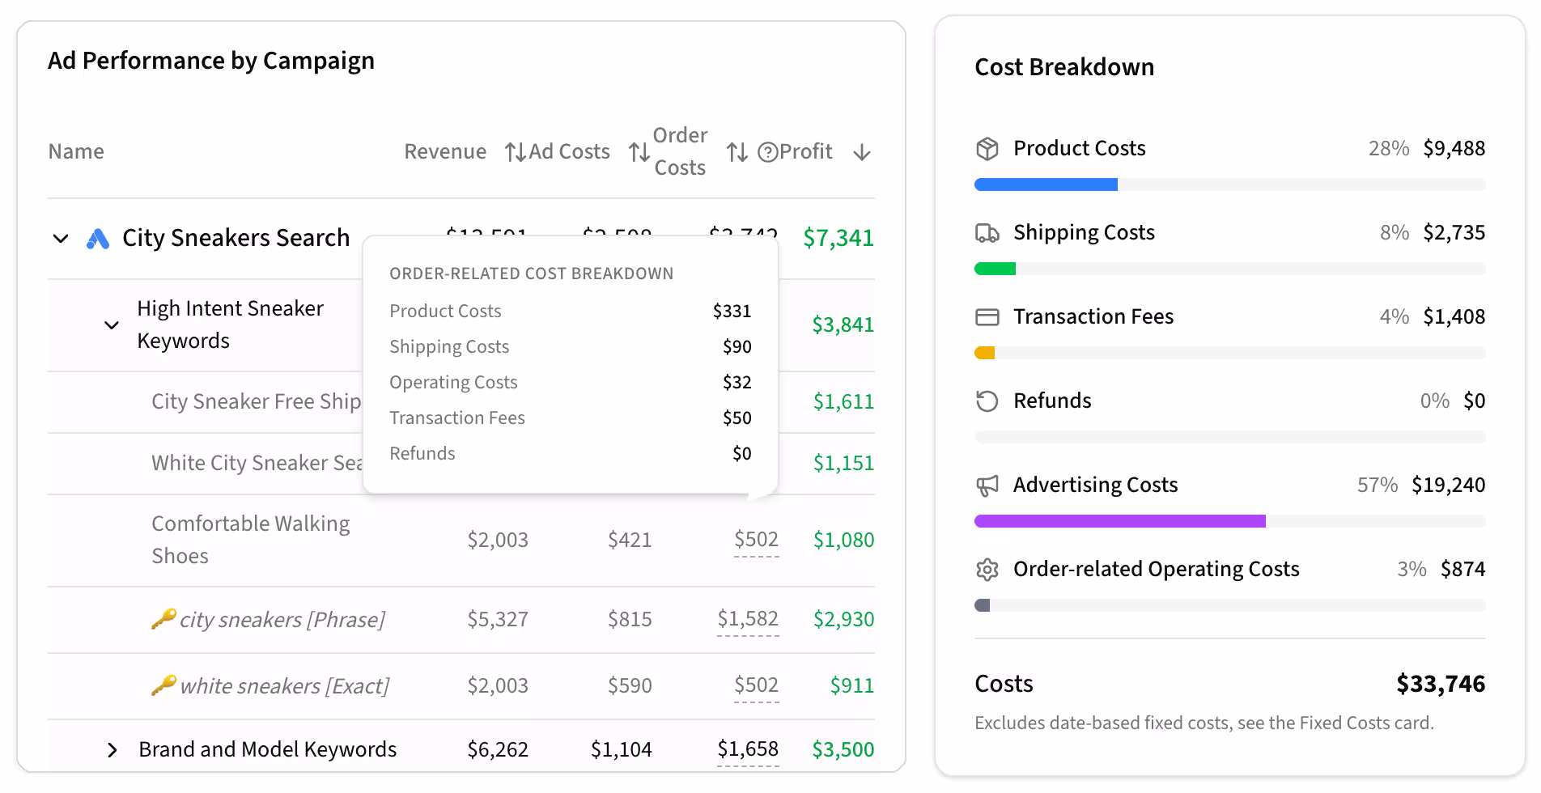Screen dimensions: 1541x793
Task: Click the $1,104 ad costs value
Action: (622, 749)
